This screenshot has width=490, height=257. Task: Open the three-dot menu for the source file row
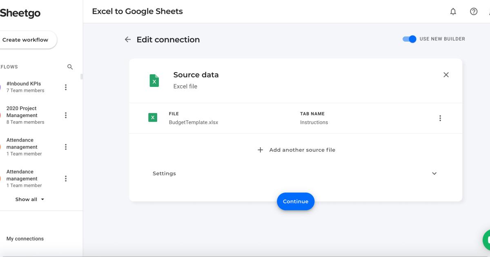pos(440,118)
